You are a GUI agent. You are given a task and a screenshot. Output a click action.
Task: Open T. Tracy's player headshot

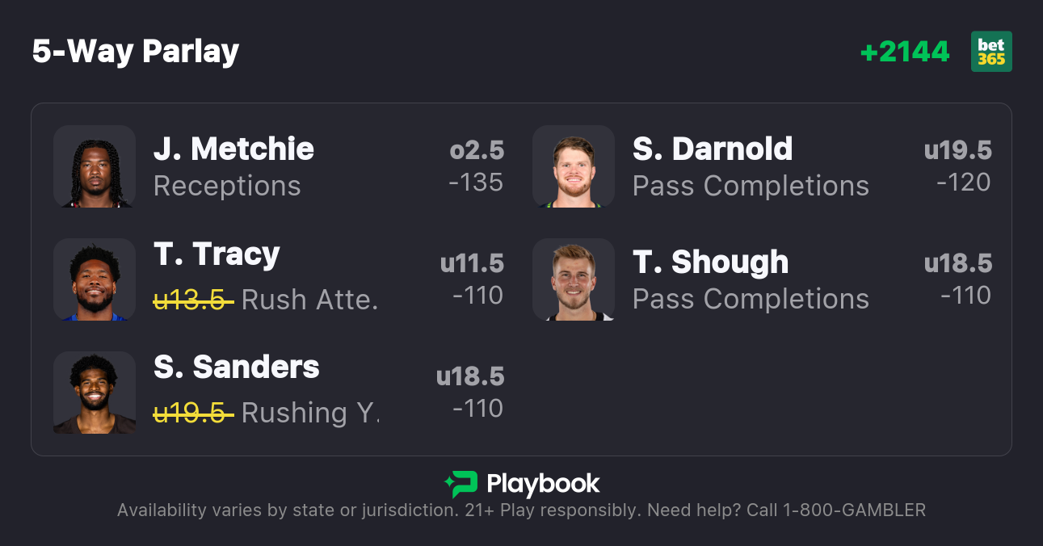point(95,279)
